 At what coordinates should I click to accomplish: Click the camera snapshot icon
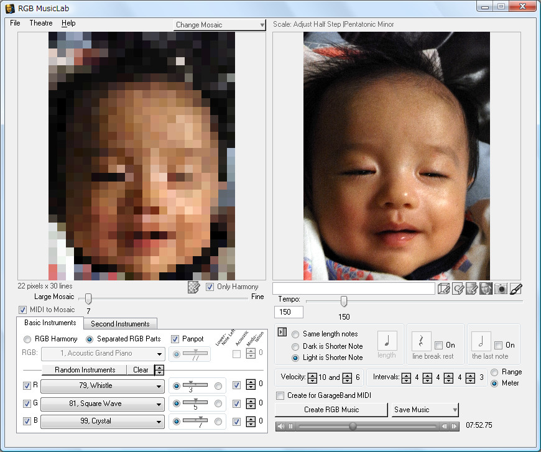[x=501, y=289]
